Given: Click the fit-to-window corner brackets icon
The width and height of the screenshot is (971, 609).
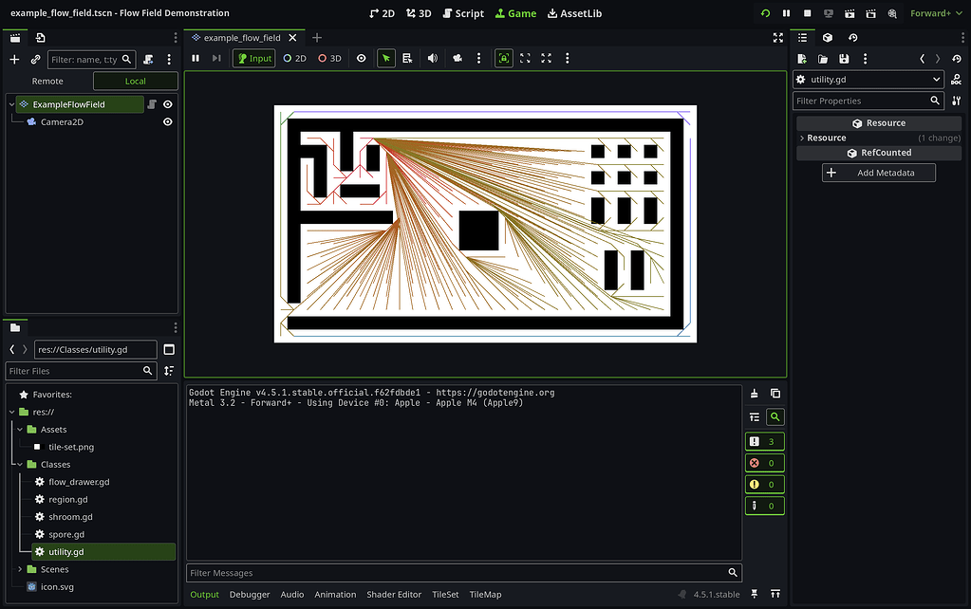Looking at the screenshot, I should tap(525, 58).
